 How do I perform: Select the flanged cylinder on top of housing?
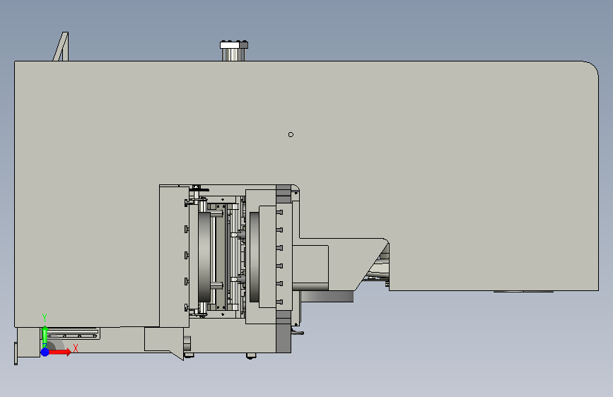tap(234, 51)
